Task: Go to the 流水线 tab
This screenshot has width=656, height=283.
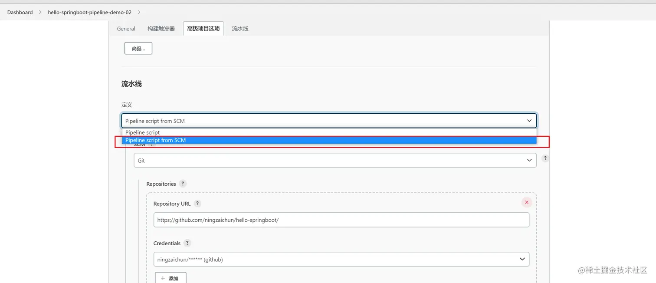Action: 240,29
